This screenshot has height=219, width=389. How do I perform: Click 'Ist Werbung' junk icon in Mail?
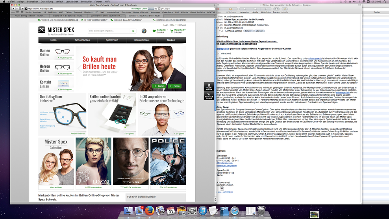pyautogui.click(x=231, y=10)
